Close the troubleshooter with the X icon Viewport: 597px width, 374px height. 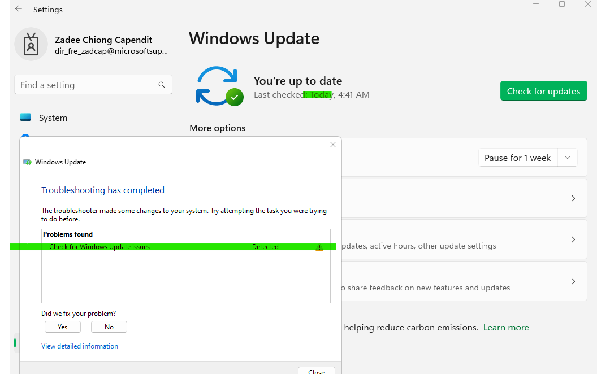333,145
